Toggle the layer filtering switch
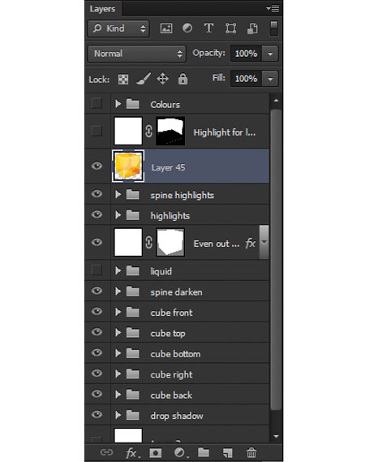 (x=274, y=28)
